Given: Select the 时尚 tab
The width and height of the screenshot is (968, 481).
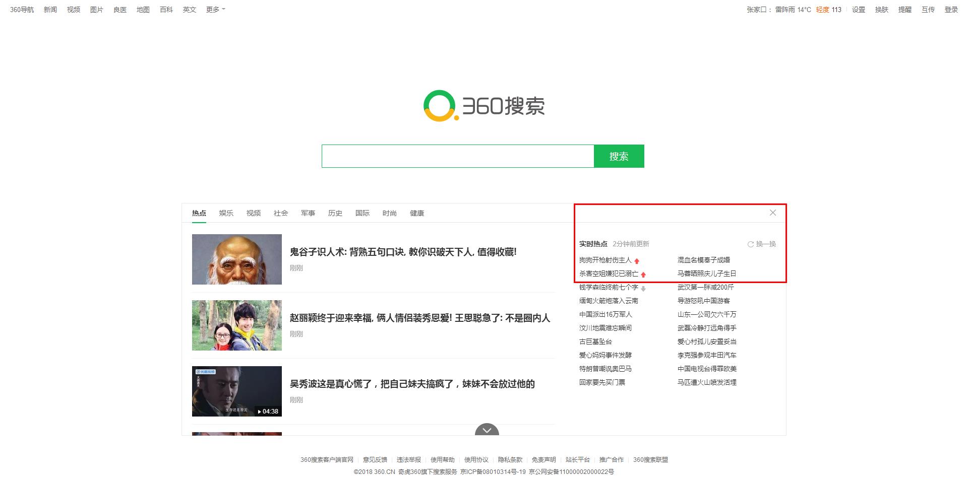Looking at the screenshot, I should coord(390,213).
